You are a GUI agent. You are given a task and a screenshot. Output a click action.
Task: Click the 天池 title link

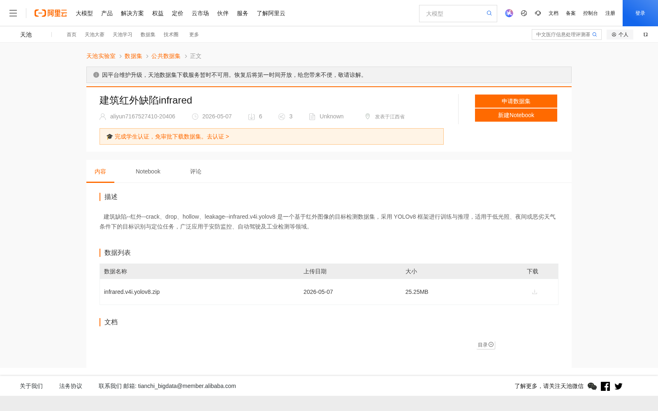click(26, 35)
